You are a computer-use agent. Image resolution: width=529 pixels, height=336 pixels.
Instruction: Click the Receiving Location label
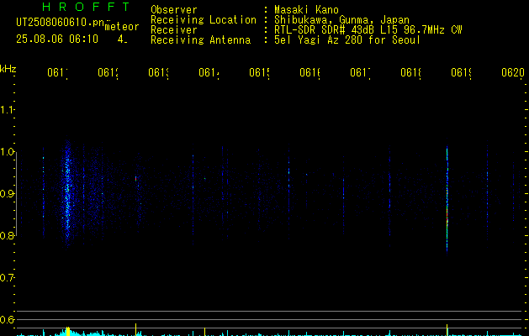click(204, 20)
